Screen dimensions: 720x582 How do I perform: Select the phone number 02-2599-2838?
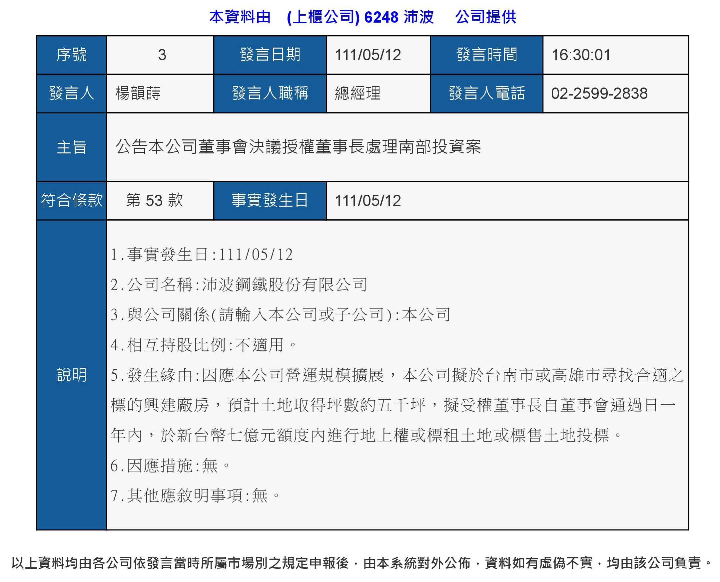[x=599, y=94]
